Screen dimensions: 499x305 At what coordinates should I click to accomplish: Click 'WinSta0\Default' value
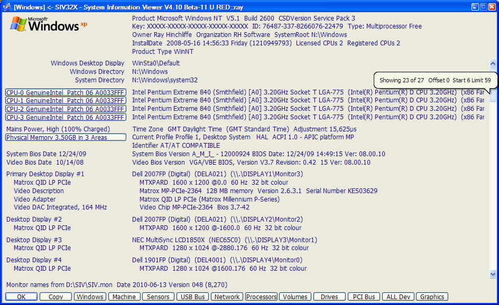pos(156,63)
